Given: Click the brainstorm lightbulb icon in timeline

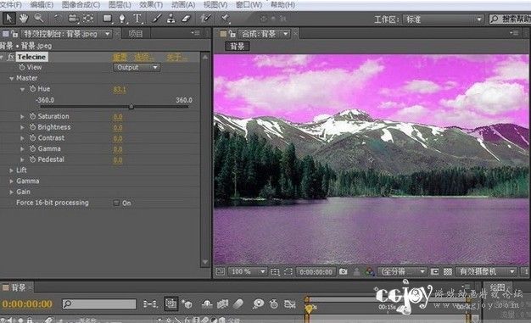Looking at the screenshot, I should [258, 304].
